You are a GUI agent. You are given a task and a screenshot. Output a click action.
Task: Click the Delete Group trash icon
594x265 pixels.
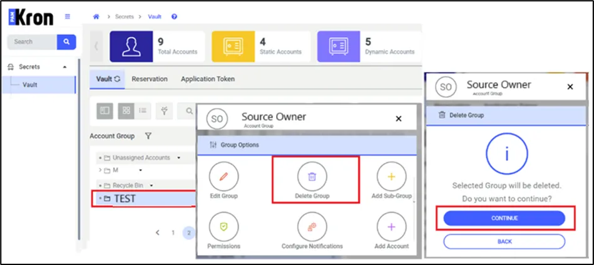(312, 177)
